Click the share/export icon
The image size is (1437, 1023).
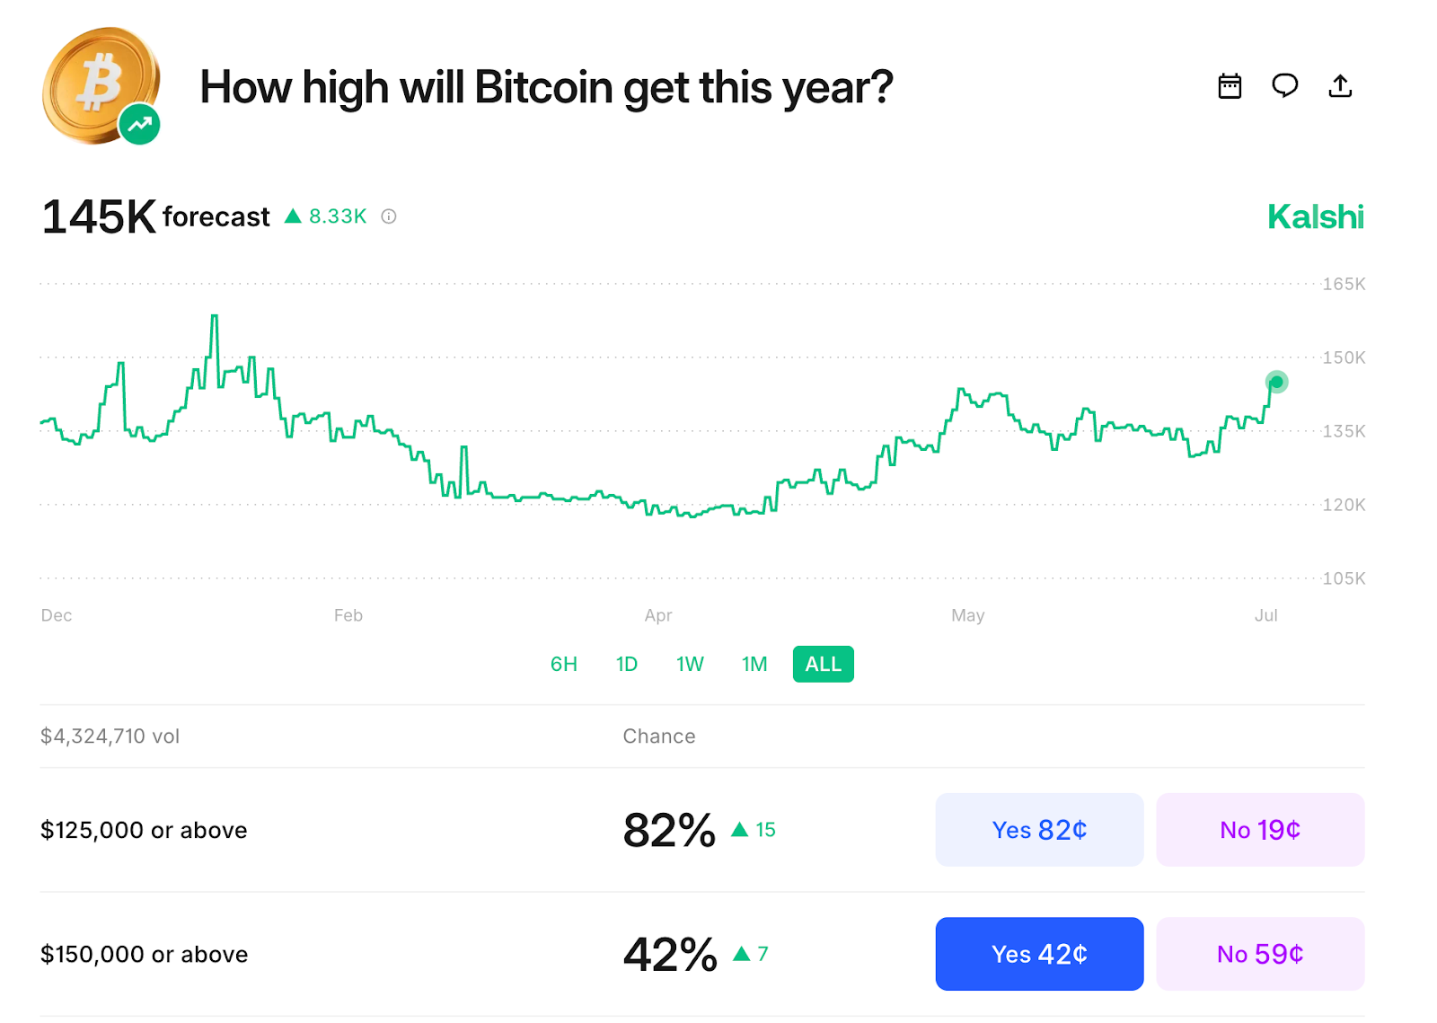pos(1340,86)
